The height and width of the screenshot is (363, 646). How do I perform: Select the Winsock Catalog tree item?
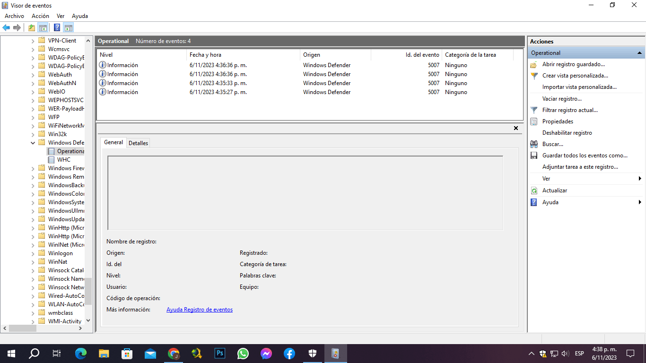tap(66, 270)
